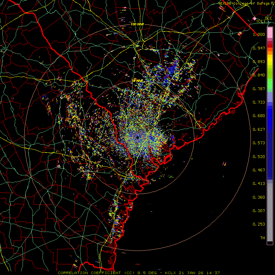
Task: Pick the pink segment at the top of the color bar
Action: (270, 32)
